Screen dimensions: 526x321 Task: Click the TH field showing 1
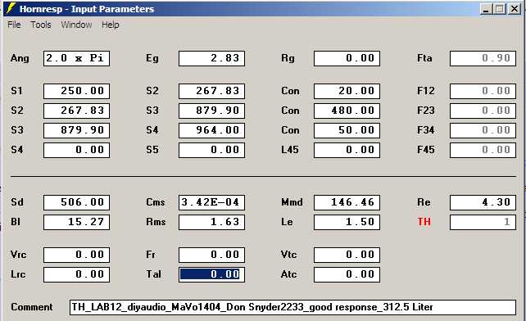point(483,222)
